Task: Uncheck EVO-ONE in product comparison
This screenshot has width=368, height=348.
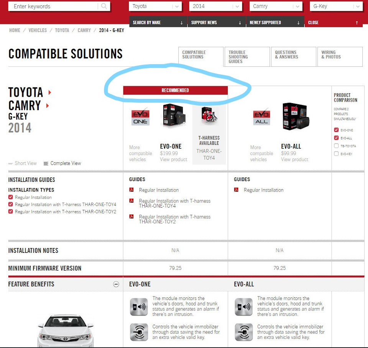Action: pos(336,130)
